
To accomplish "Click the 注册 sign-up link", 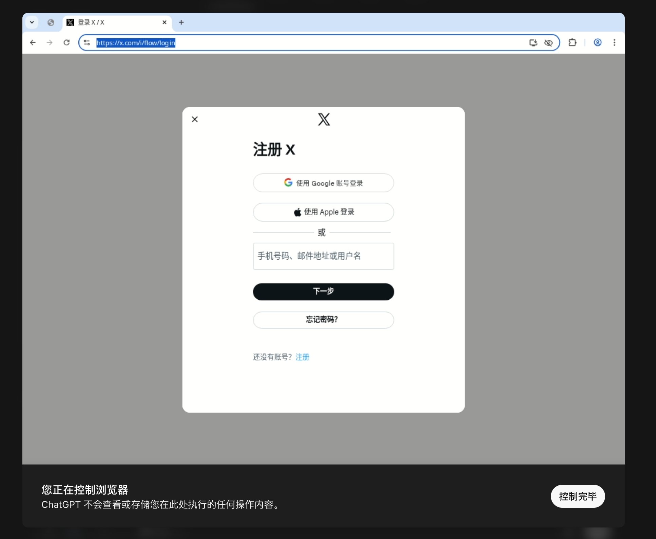I will point(302,357).
